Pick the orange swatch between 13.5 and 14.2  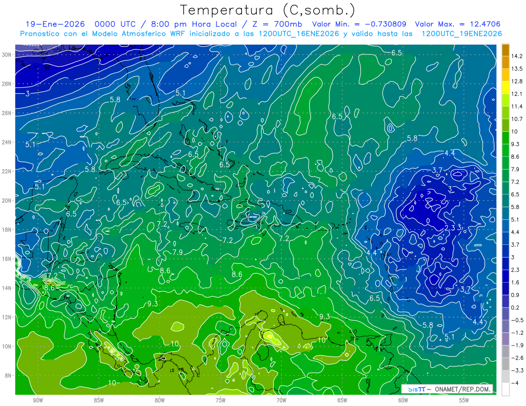(x=505, y=63)
